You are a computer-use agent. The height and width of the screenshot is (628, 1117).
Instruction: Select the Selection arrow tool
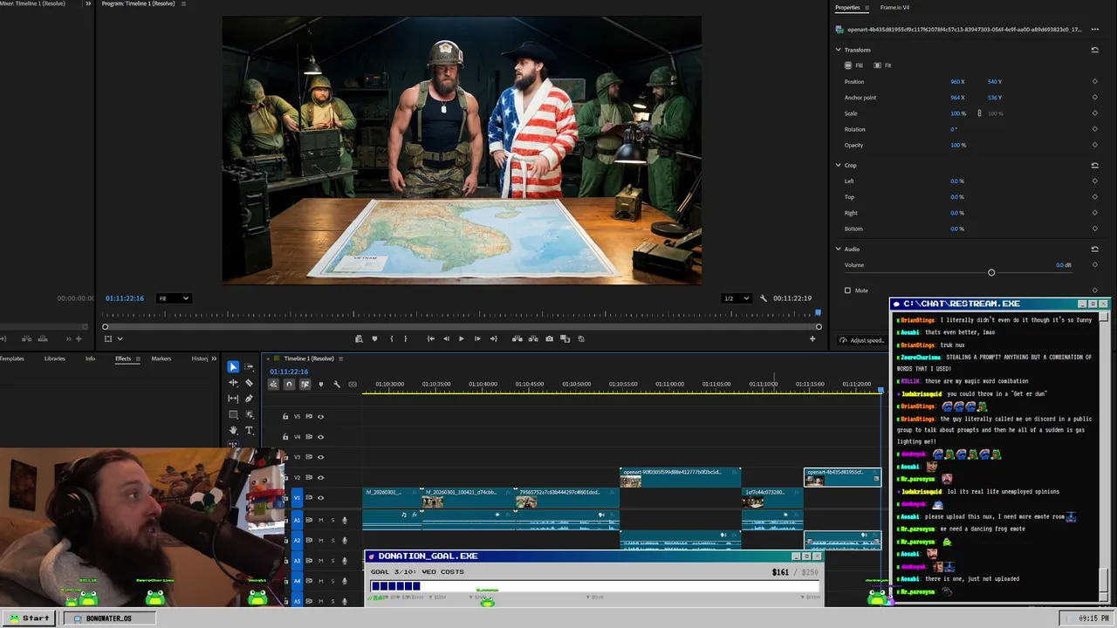(x=233, y=367)
